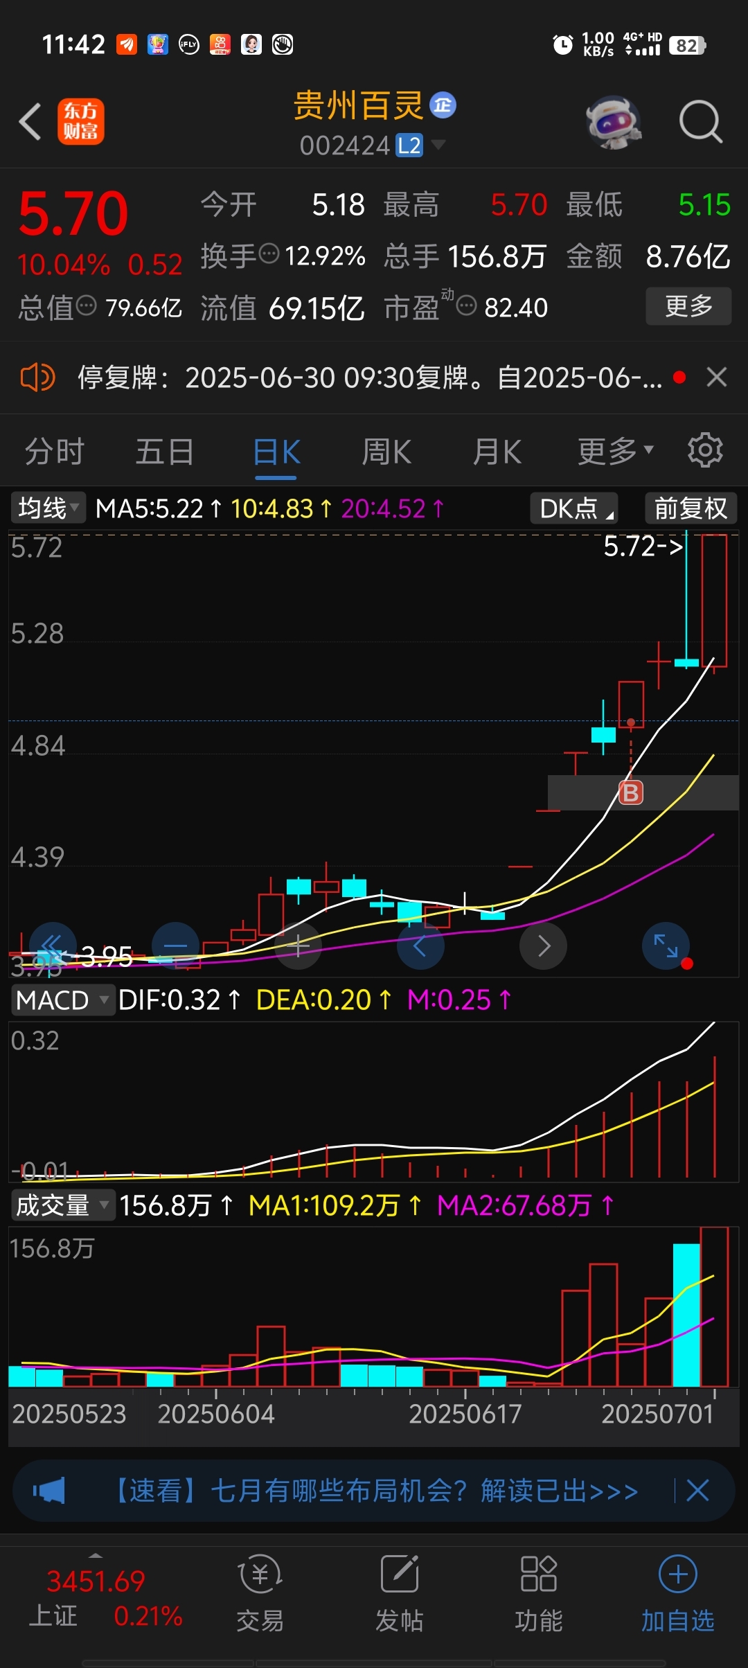Image resolution: width=748 pixels, height=1668 pixels.
Task: Open the MACD indicator dropdown
Action: click(x=62, y=1000)
